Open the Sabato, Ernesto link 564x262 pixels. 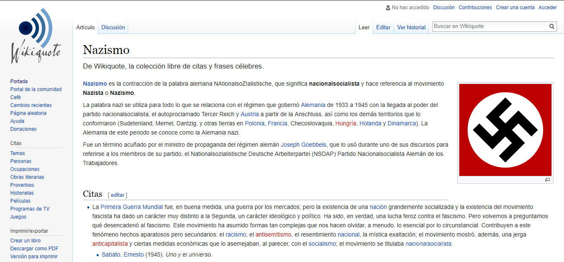coord(123,254)
